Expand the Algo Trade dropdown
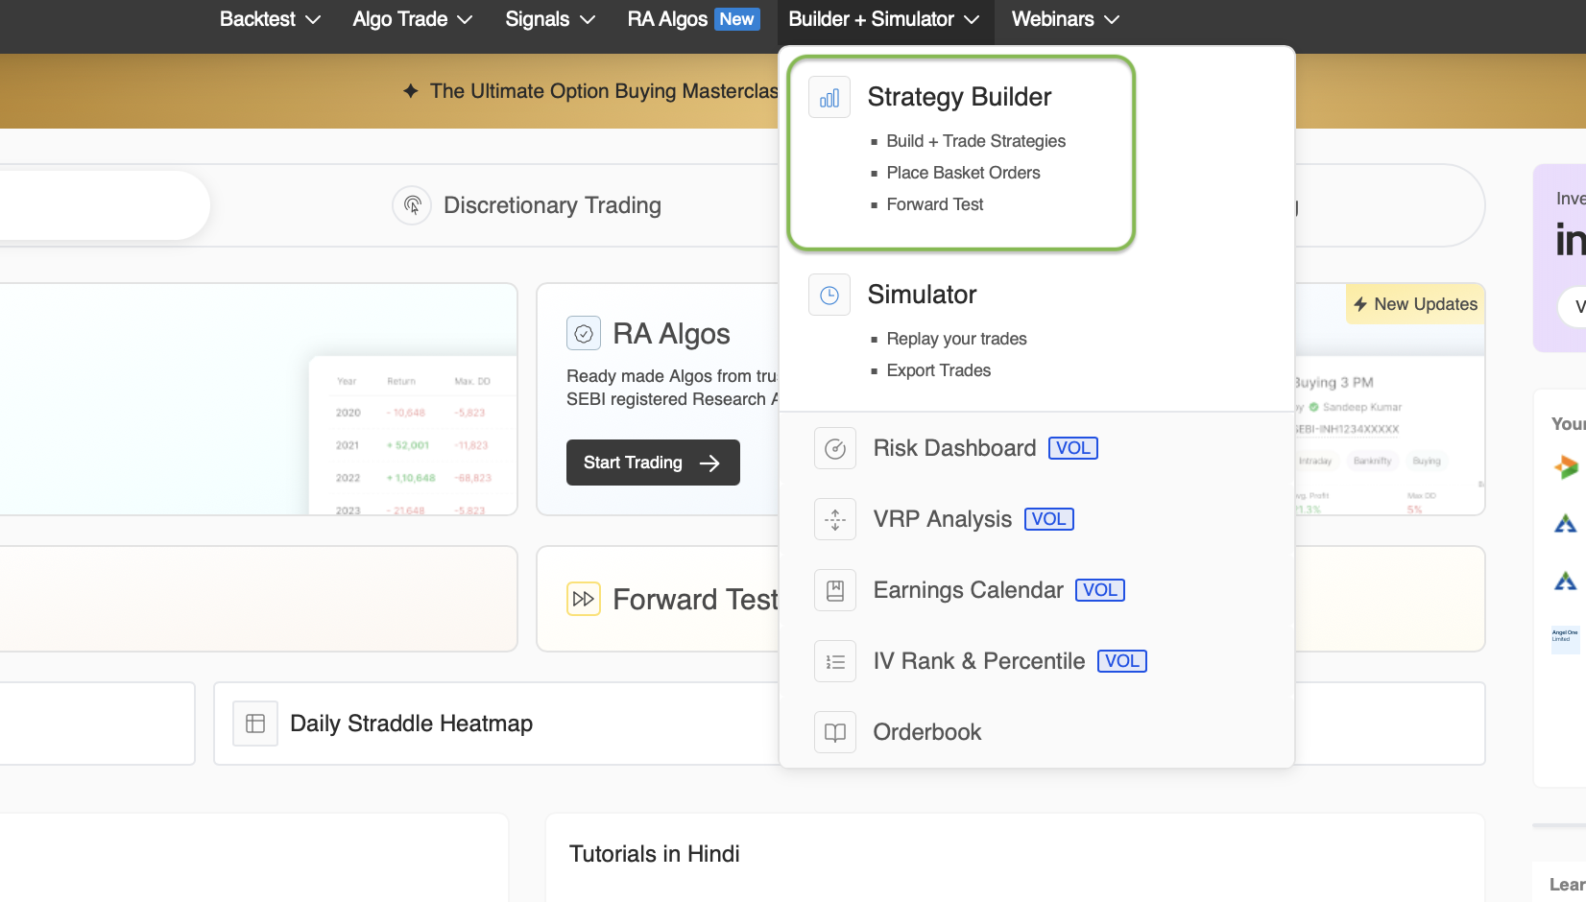This screenshot has width=1586, height=902. coord(412,19)
